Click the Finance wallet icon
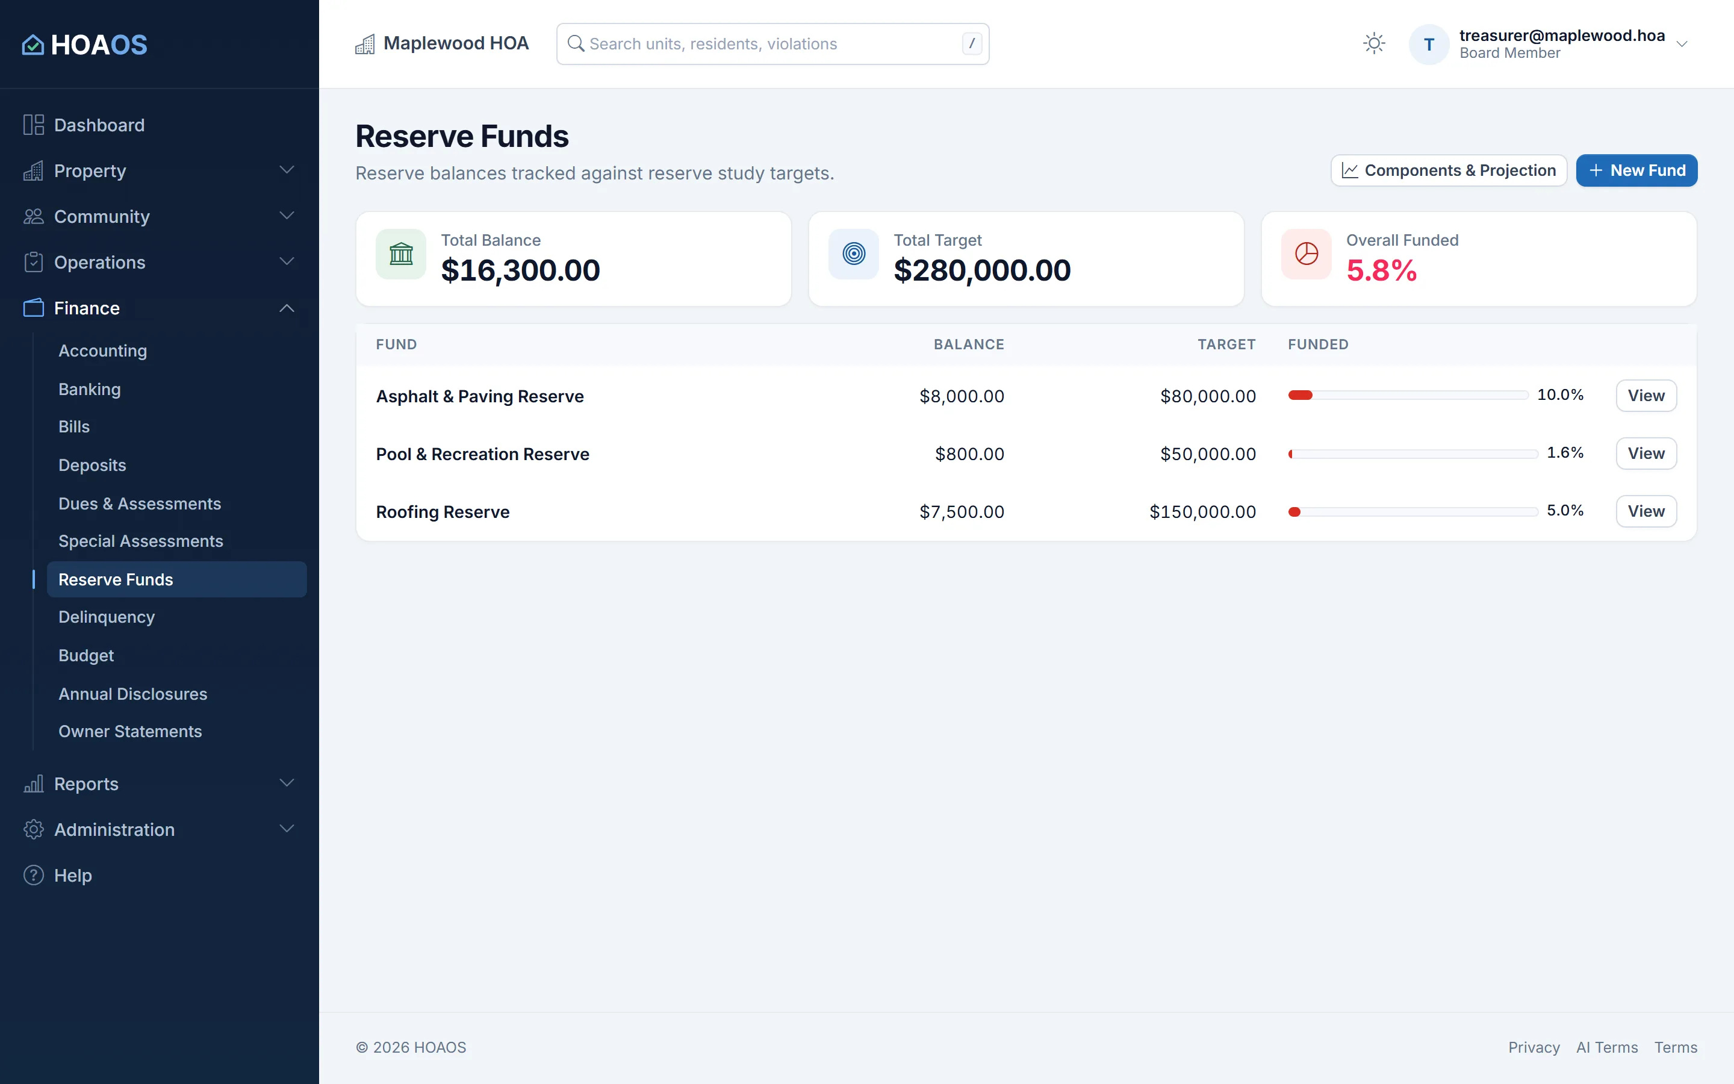The width and height of the screenshot is (1734, 1084). [34, 308]
